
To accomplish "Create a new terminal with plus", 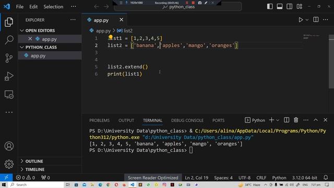I will [x=271, y=120].
